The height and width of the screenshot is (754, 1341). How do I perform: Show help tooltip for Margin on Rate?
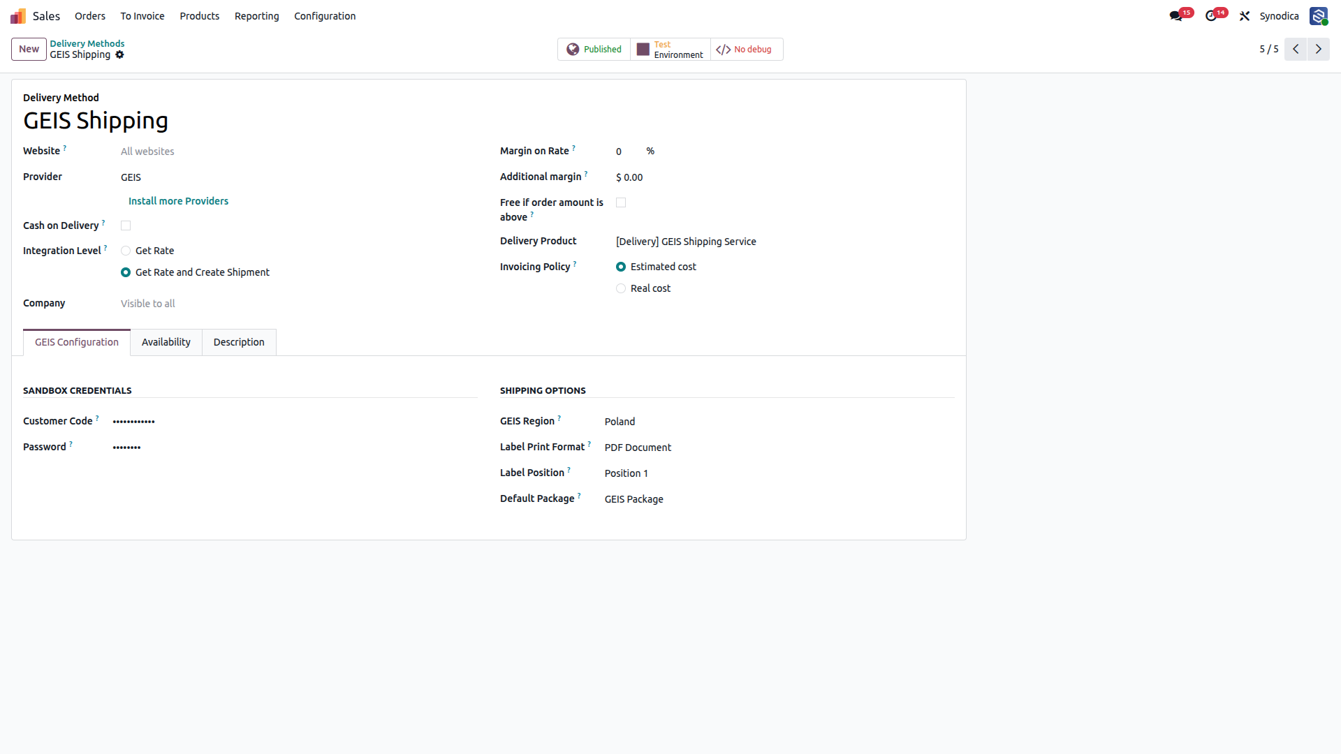tap(574, 148)
